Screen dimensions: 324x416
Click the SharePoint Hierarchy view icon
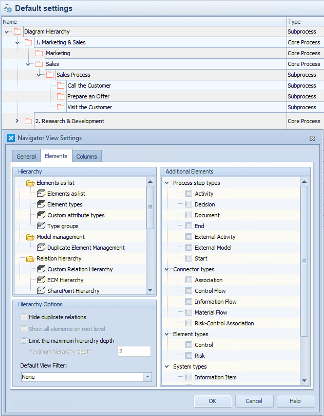(x=41, y=291)
